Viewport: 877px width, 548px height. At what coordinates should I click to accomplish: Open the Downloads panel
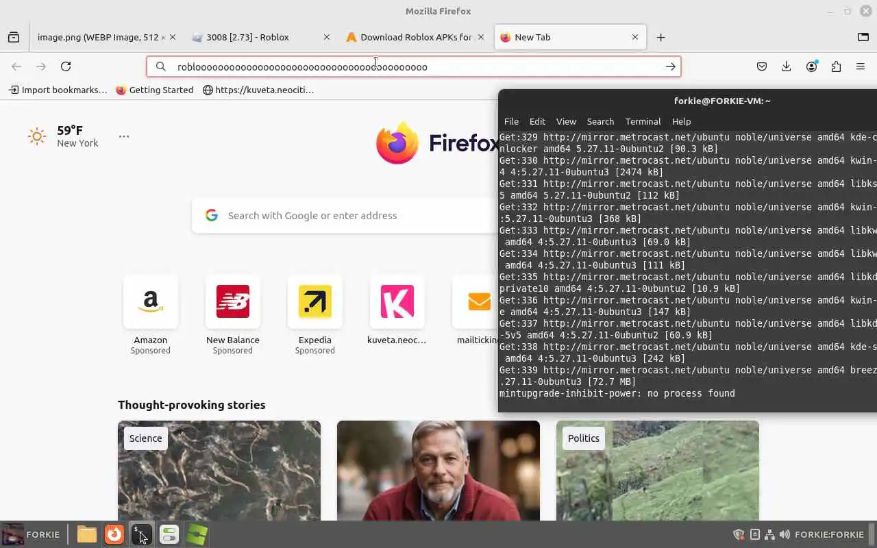(x=787, y=66)
